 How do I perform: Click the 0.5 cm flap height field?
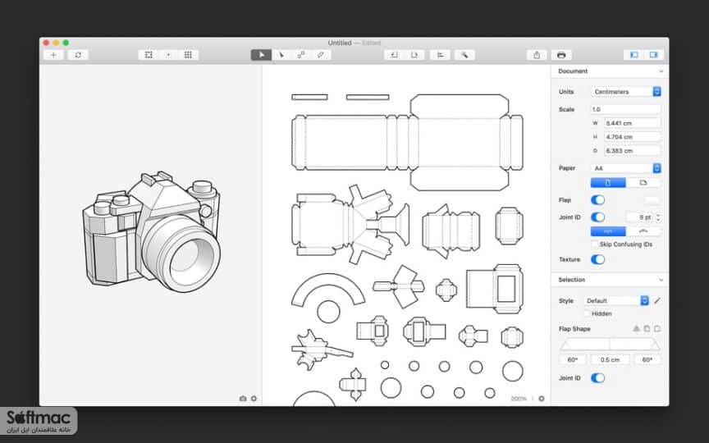(x=610, y=360)
